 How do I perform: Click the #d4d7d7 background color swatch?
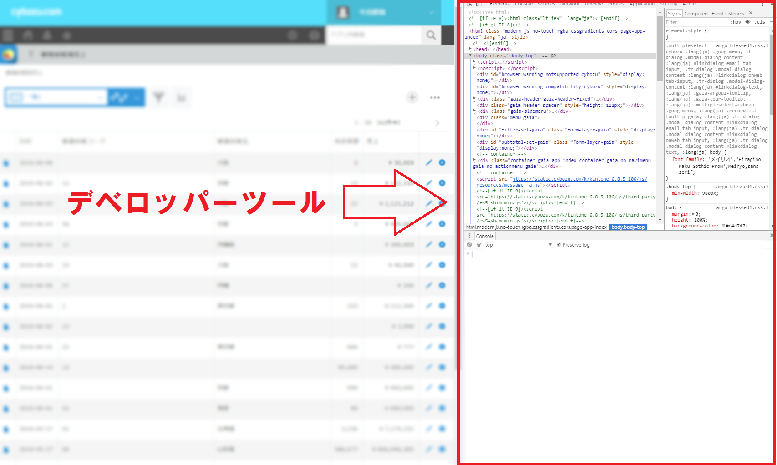pos(723,226)
